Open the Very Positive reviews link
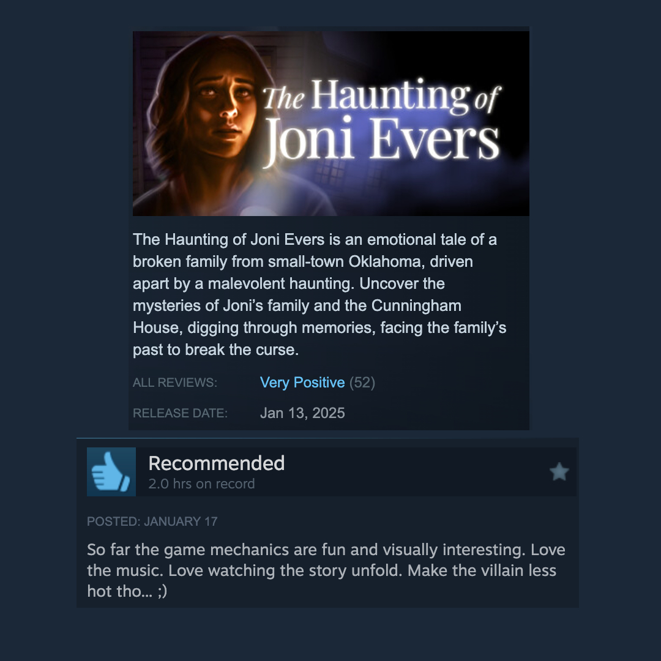661x661 pixels. coord(302,383)
